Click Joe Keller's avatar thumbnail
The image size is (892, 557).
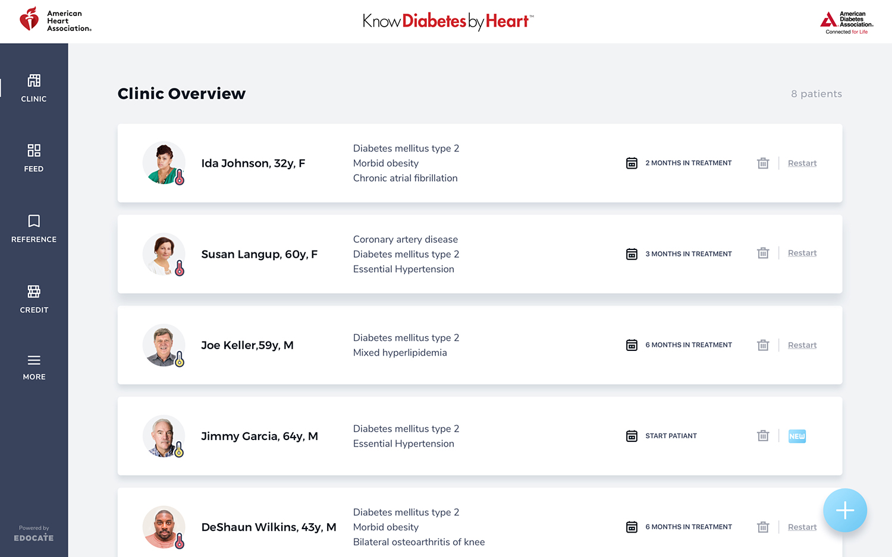click(x=164, y=345)
